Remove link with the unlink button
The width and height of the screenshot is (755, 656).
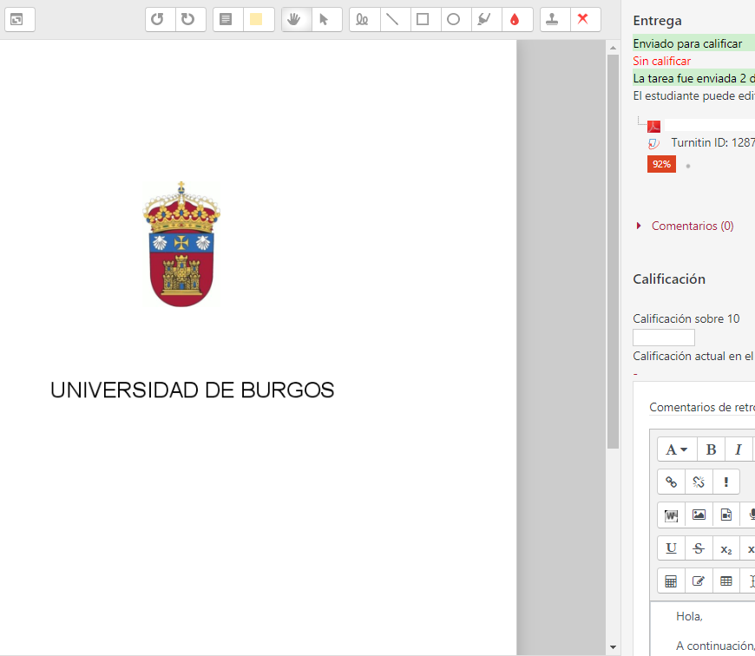point(699,482)
